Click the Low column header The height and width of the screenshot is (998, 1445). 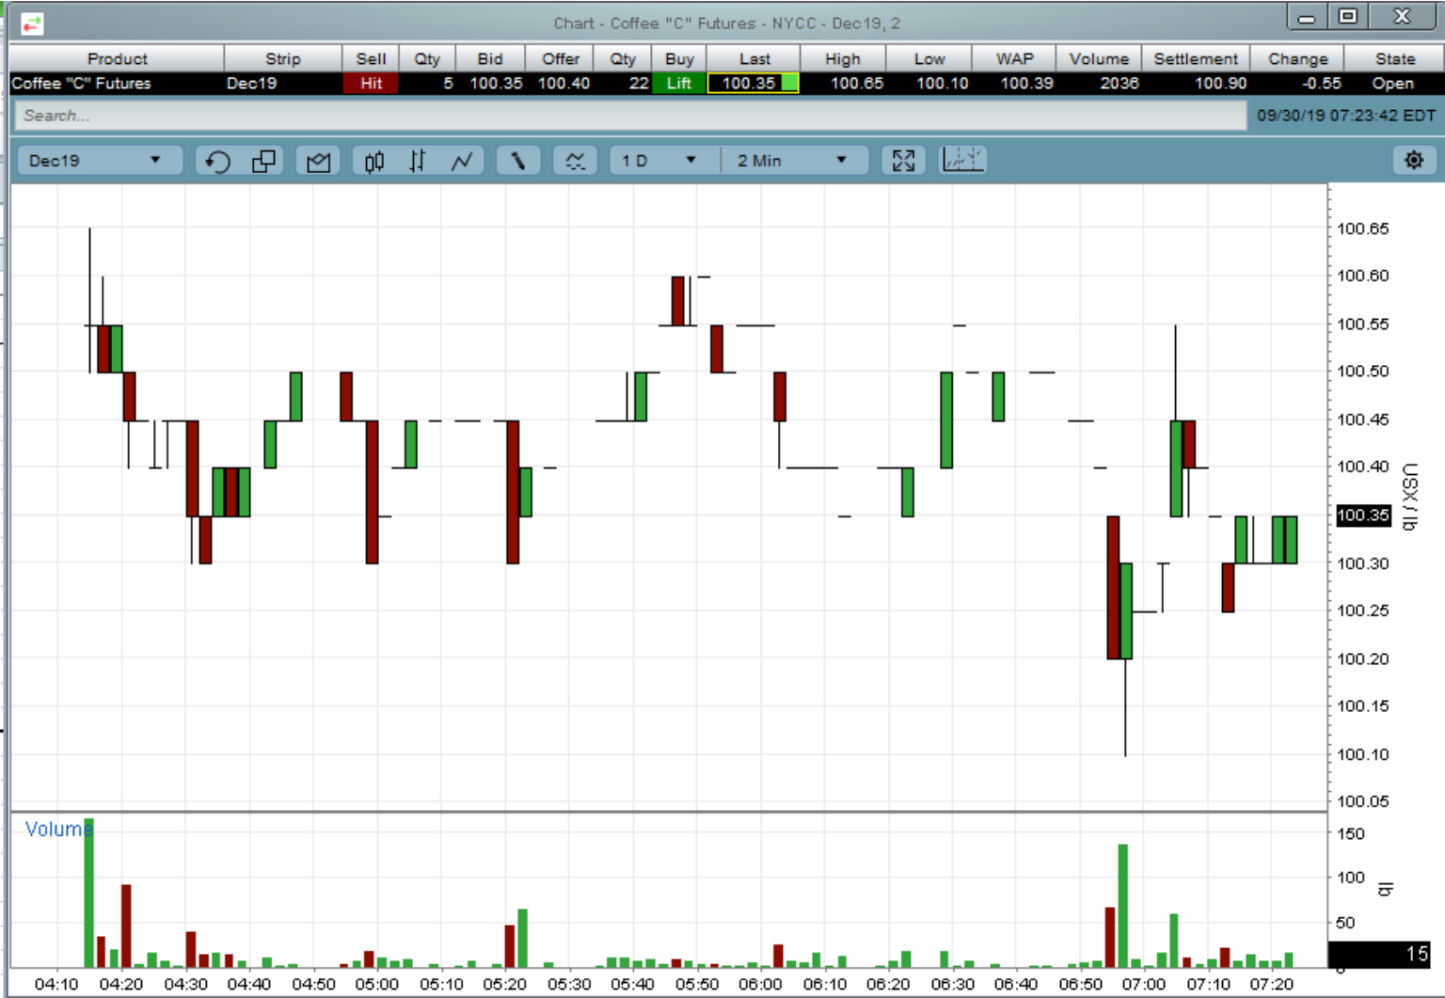pos(929,58)
